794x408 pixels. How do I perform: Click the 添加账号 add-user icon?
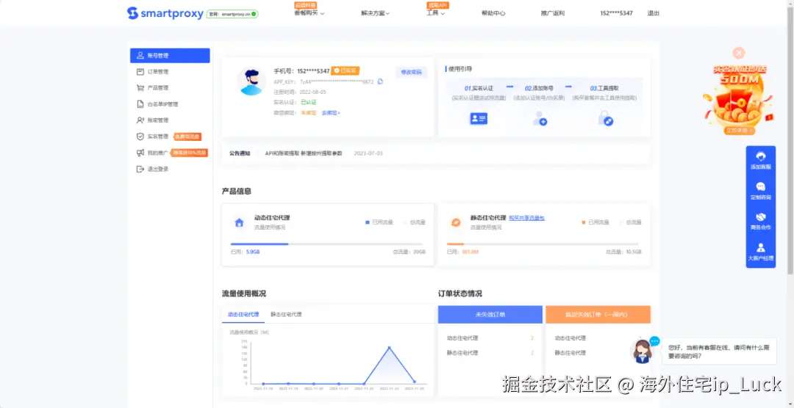[x=540, y=119]
